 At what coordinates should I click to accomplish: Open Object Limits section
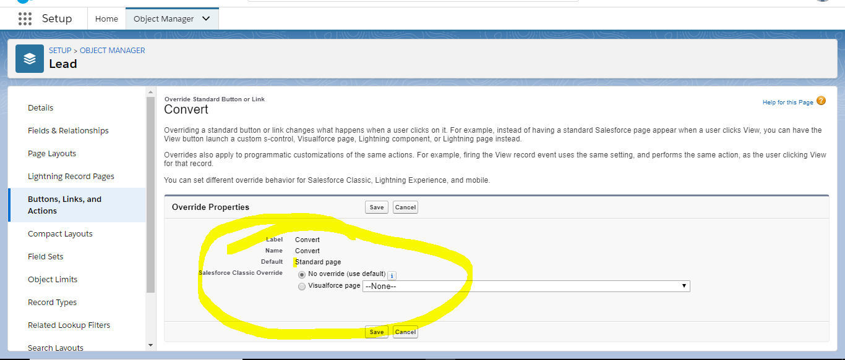53,279
